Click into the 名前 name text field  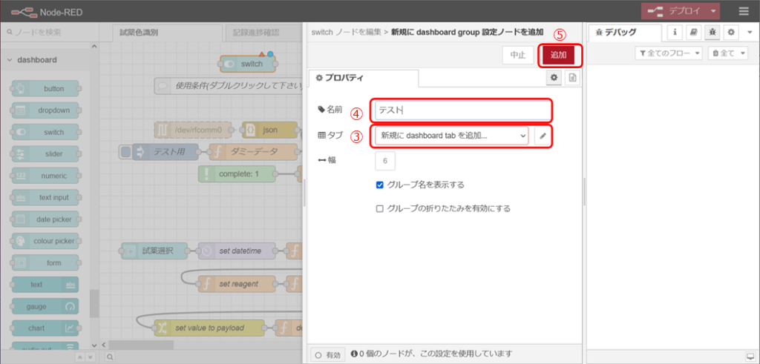point(463,110)
